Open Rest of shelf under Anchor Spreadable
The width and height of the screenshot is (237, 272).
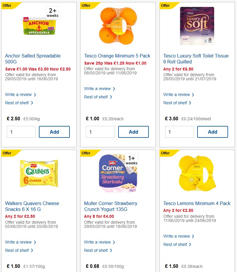coord(17,103)
